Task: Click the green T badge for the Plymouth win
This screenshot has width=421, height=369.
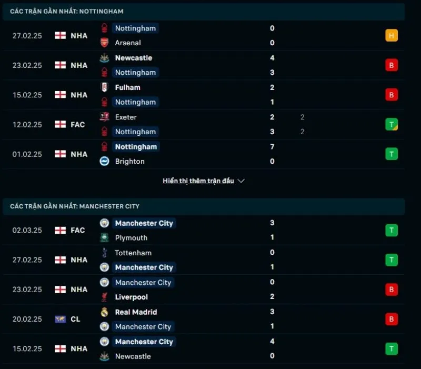Action: (392, 230)
